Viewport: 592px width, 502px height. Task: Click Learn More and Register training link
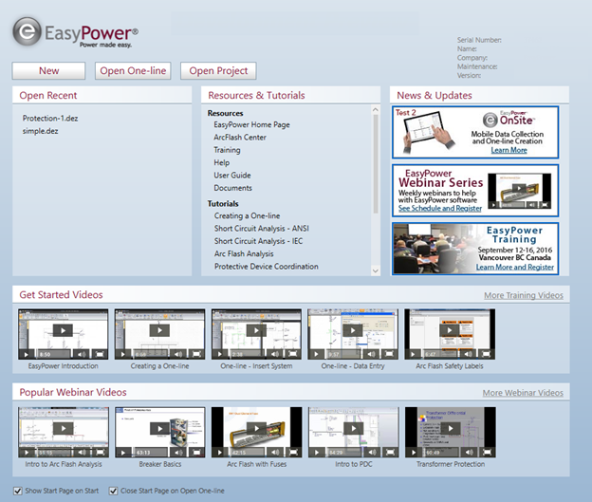(515, 267)
